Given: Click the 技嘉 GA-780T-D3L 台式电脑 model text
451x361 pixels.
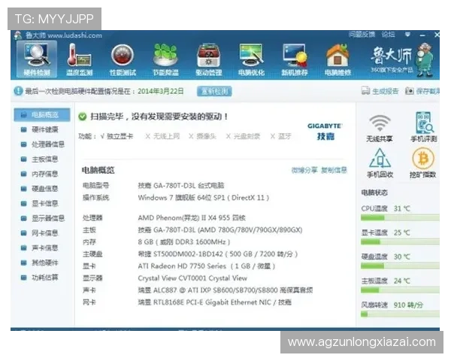Looking at the screenshot, I should pos(181,186).
